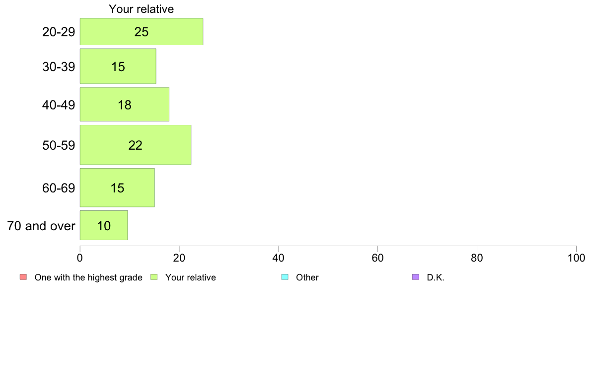
Task: Click the axis tick label 0
Action: [80, 258]
